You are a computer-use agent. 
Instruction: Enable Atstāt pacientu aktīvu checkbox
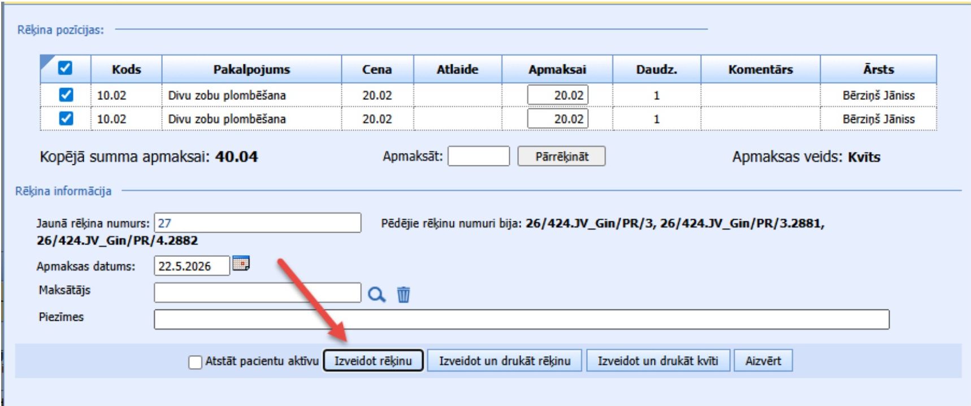pos(195,362)
